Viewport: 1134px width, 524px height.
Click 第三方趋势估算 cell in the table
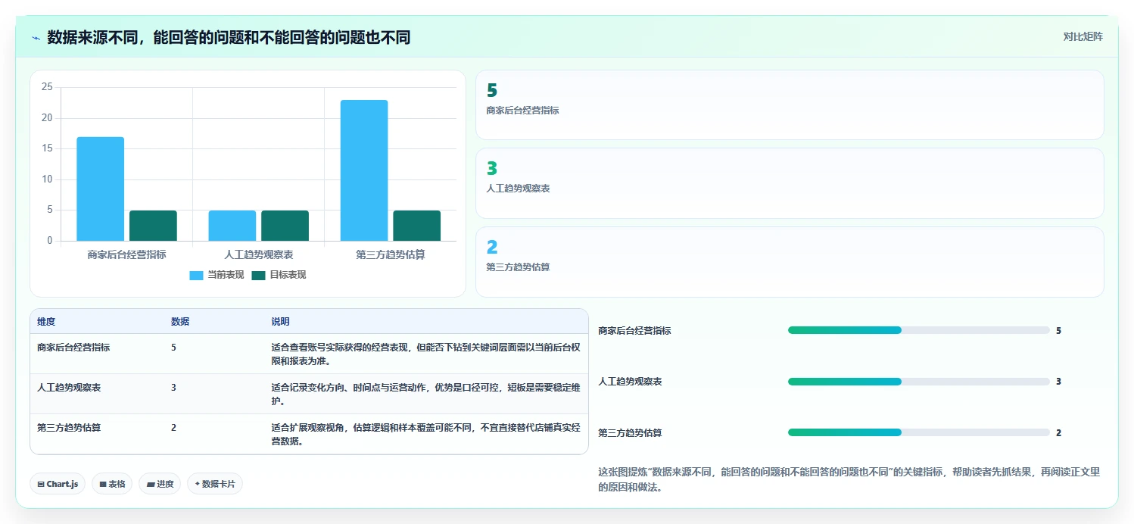click(69, 428)
